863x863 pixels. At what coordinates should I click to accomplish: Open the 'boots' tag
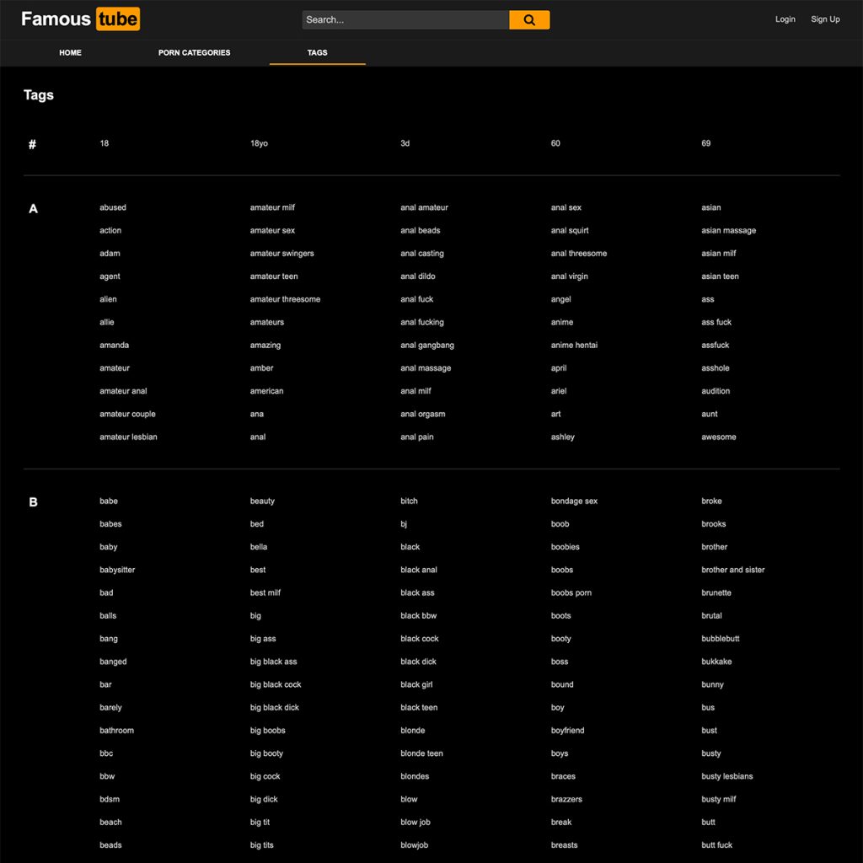coord(560,615)
